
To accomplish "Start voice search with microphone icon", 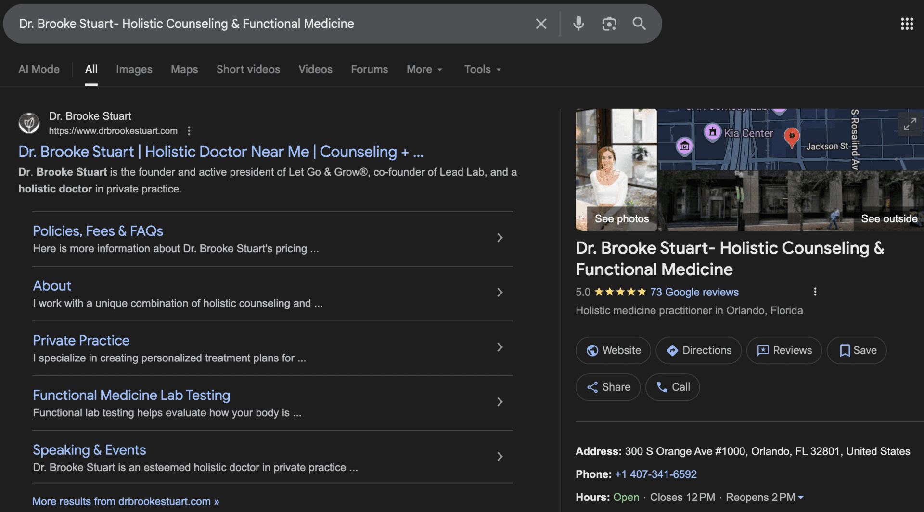I will [x=578, y=24].
